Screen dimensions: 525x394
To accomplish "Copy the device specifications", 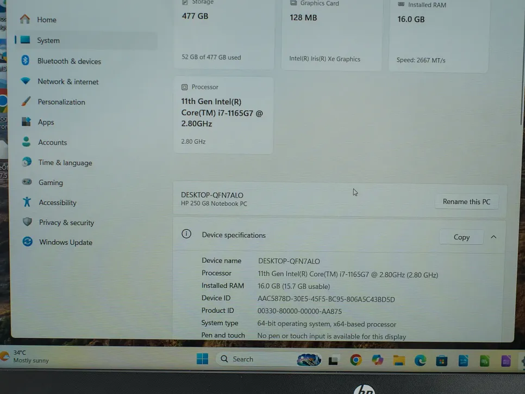I will pyautogui.click(x=461, y=237).
